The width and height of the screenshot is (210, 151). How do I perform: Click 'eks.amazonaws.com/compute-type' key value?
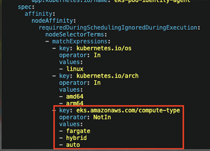(128, 110)
